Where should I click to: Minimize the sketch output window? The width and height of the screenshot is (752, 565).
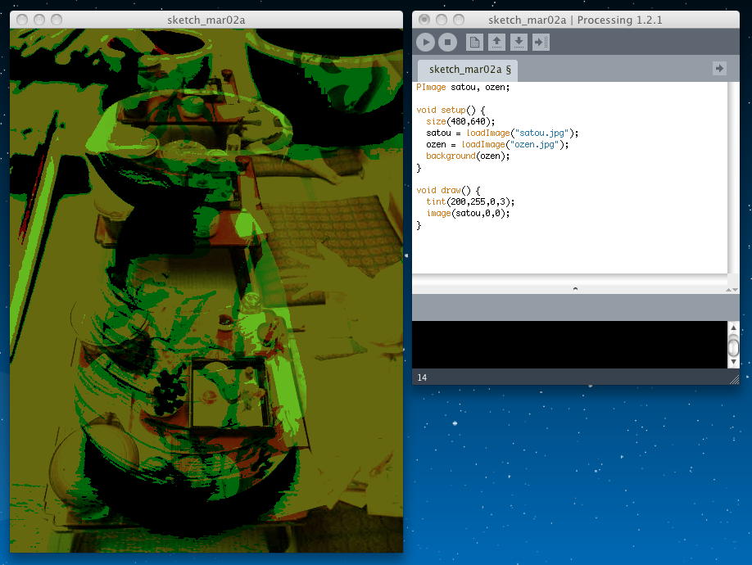[x=39, y=20]
